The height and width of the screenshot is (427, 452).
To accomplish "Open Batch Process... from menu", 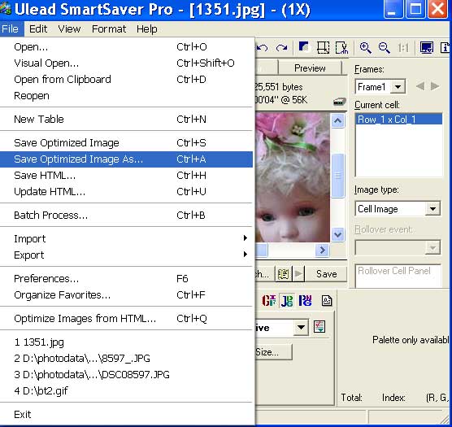I will (x=126, y=215).
